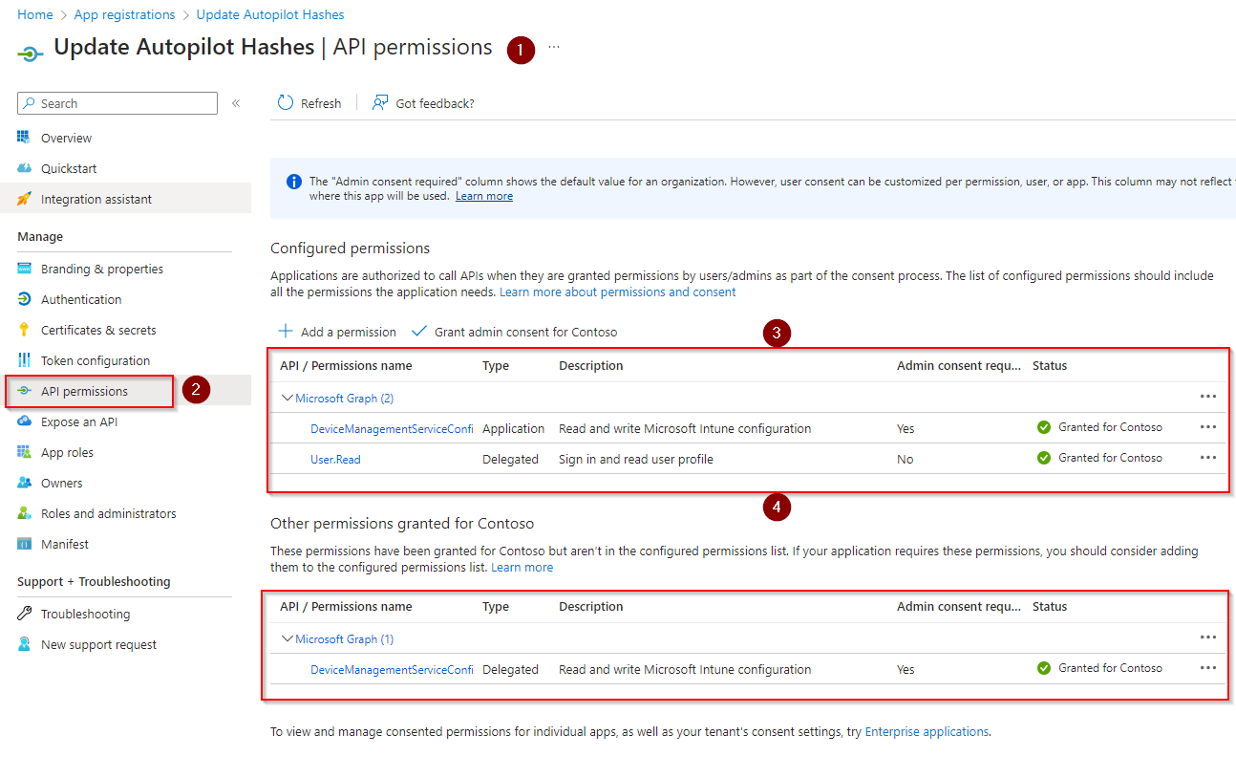Click the Type column header in Configured permissions
The image size is (1236, 778).
tap(496, 365)
